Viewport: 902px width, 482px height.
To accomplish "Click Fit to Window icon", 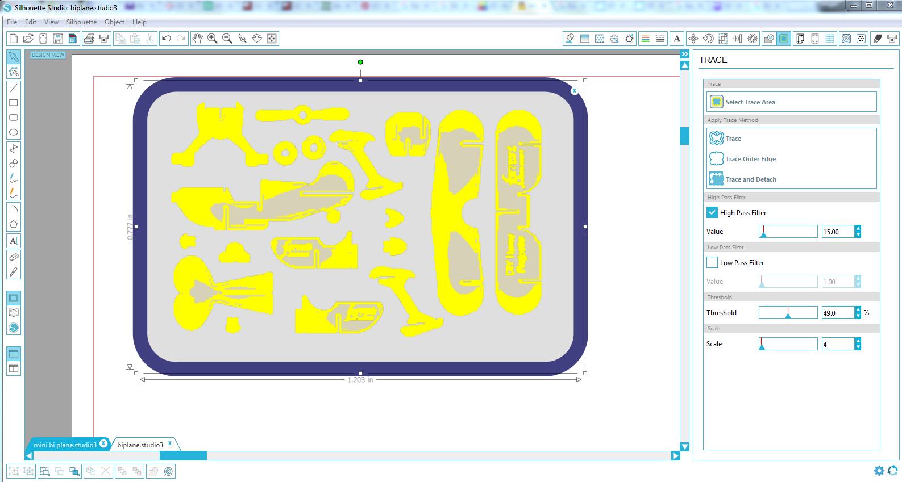I will click(272, 39).
